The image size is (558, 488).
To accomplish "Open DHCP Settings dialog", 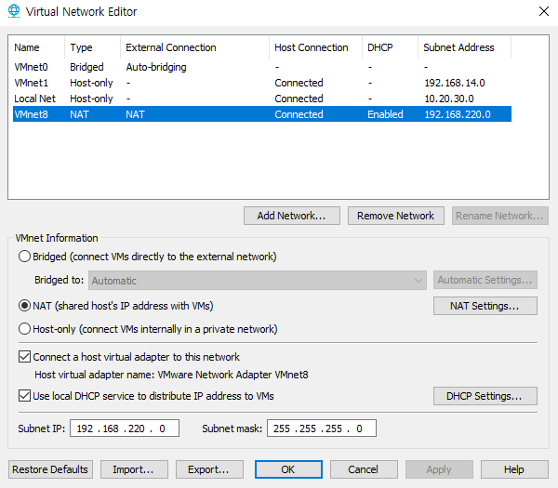I will click(485, 396).
